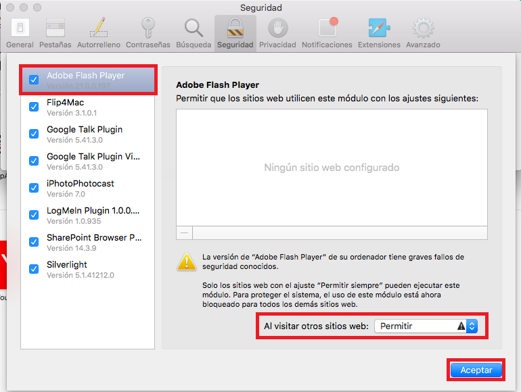
Task: Select Google Talk Plugin row
Action: pyautogui.click(x=88, y=134)
